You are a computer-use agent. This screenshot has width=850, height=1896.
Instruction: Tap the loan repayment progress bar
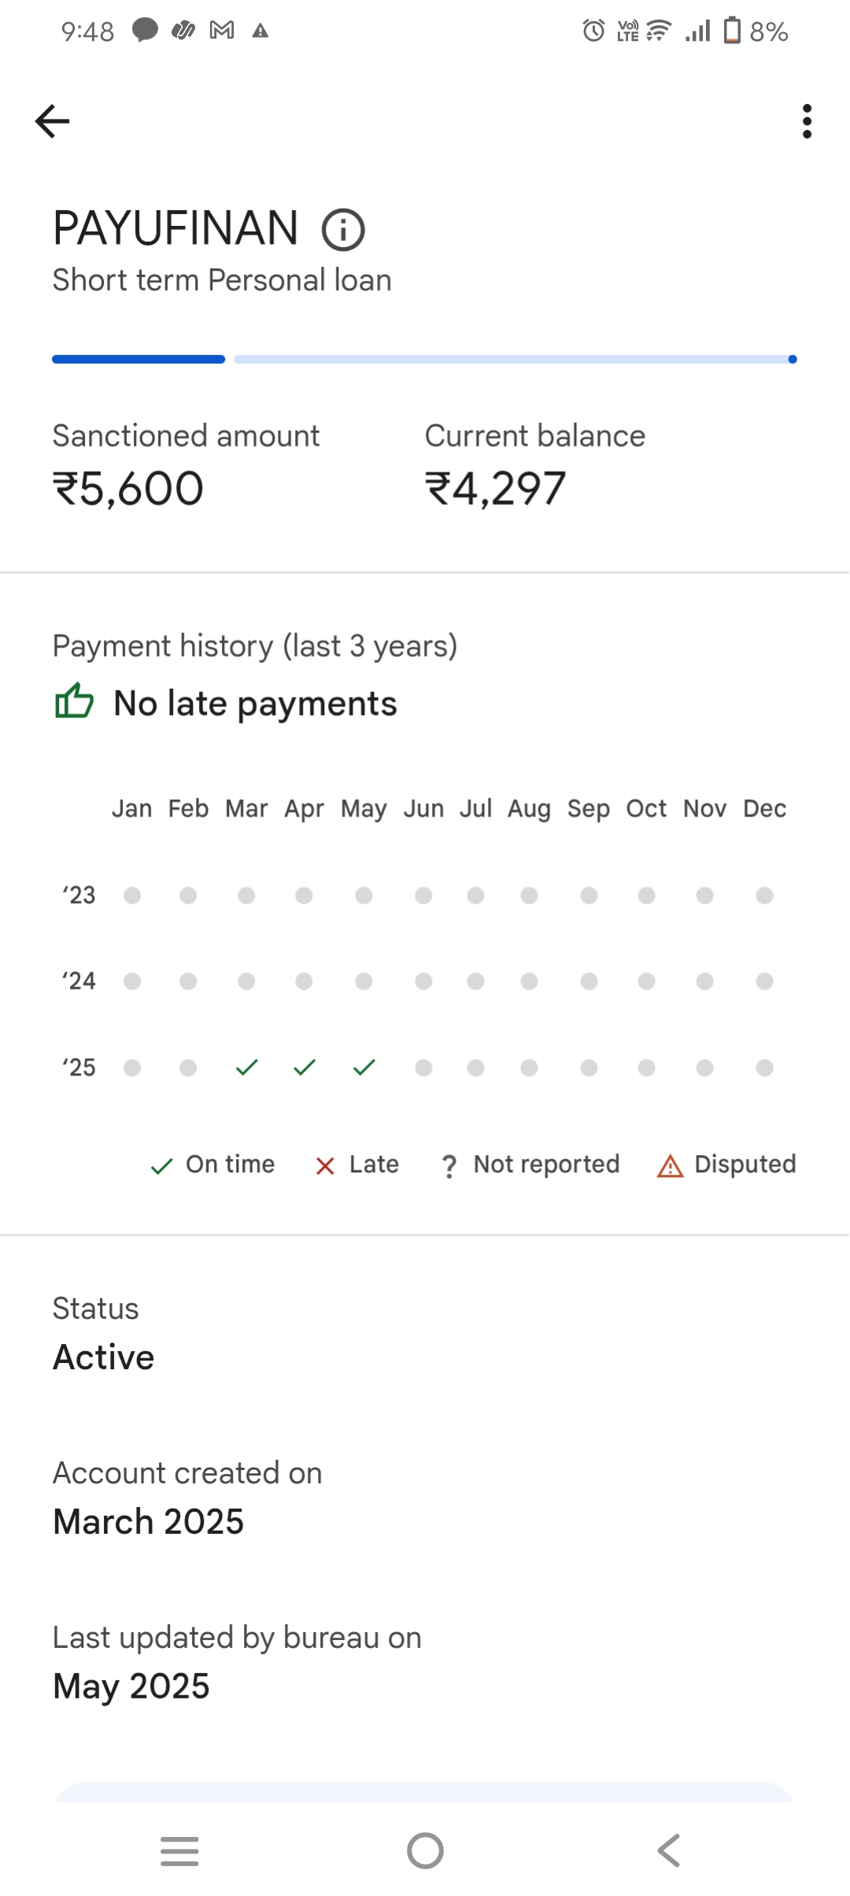click(425, 359)
